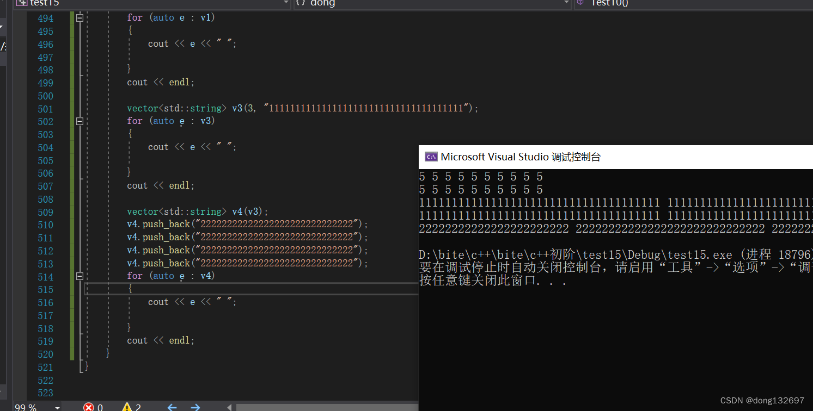Click cout << endl on line 507
This screenshot has height=411, width=813.
161,185
